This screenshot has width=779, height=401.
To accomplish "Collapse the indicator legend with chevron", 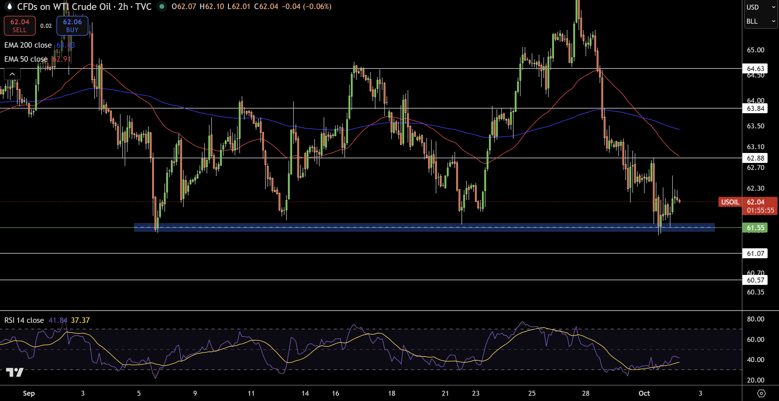I will (12, 74).
